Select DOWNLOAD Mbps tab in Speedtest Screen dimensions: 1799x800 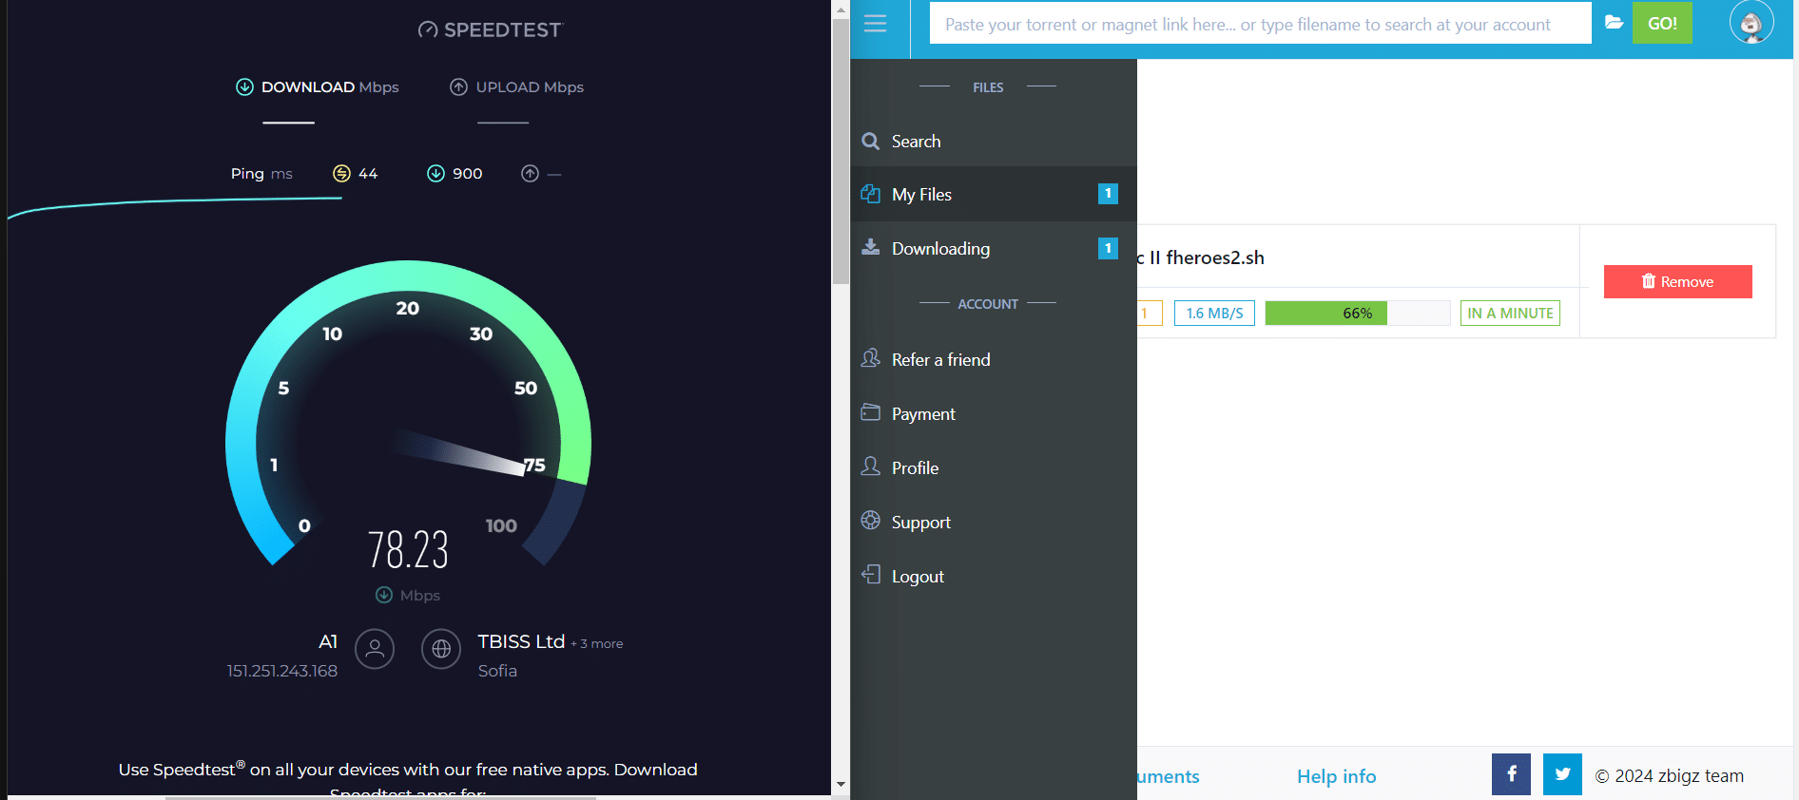pos(318,87)
